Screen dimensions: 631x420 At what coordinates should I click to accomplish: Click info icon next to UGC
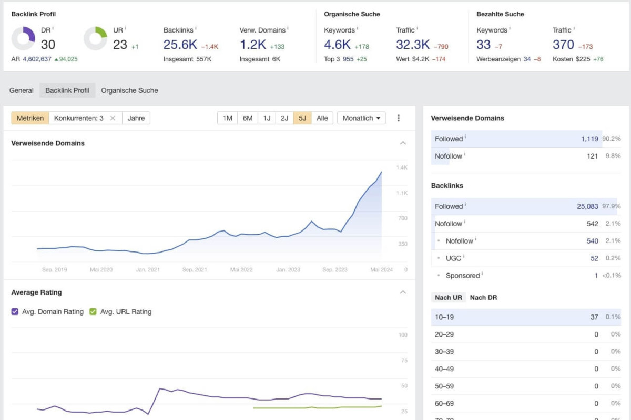[464, 257]
